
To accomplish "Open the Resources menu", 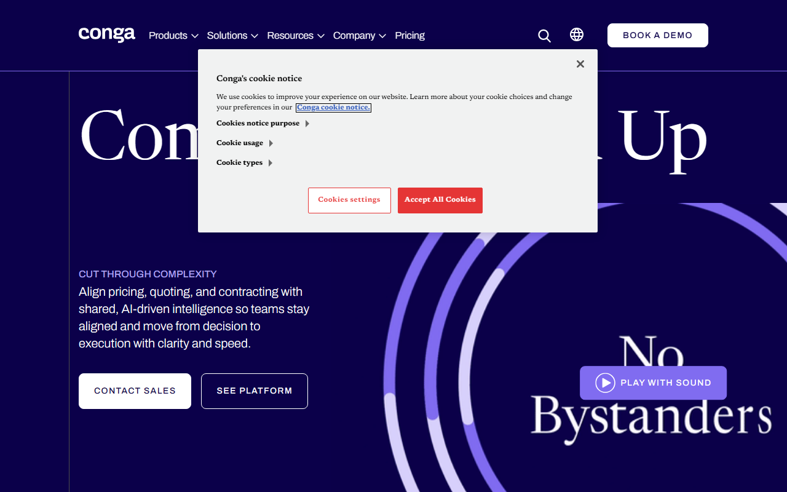I will (x=296, y=36).
